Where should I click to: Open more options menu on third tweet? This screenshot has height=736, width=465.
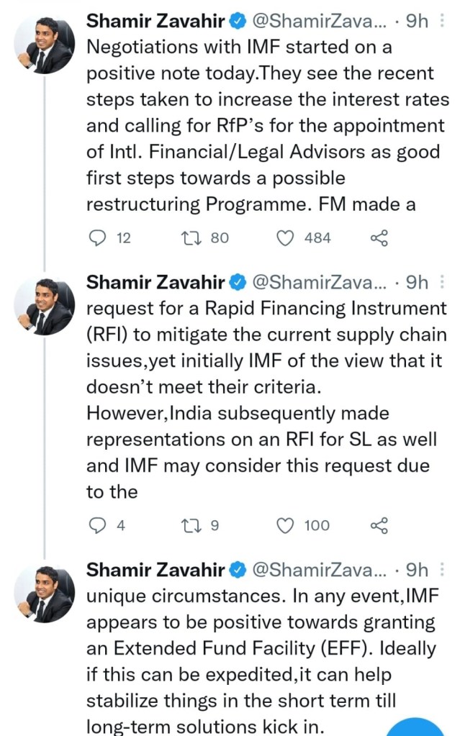click(442, 570)
